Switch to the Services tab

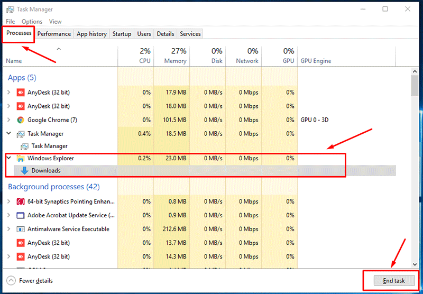click(x=190, y=34)
